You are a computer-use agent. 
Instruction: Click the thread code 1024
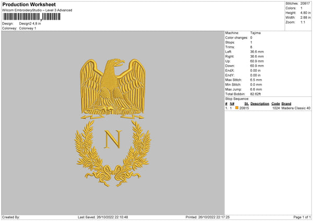point(276,108)
